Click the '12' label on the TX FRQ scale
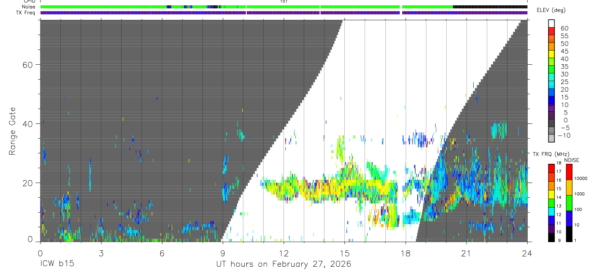Image resolution: width=593 pixels, height=274 pixels. 559,215
